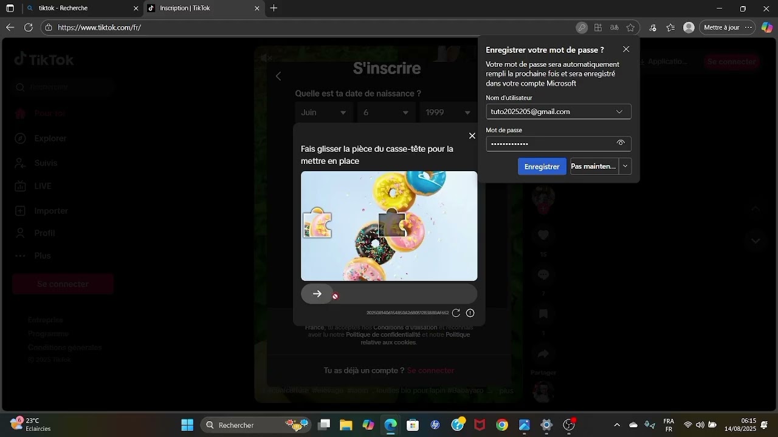Open the Juin month dropdown
The image size is (778, 437).
point(323,112)
